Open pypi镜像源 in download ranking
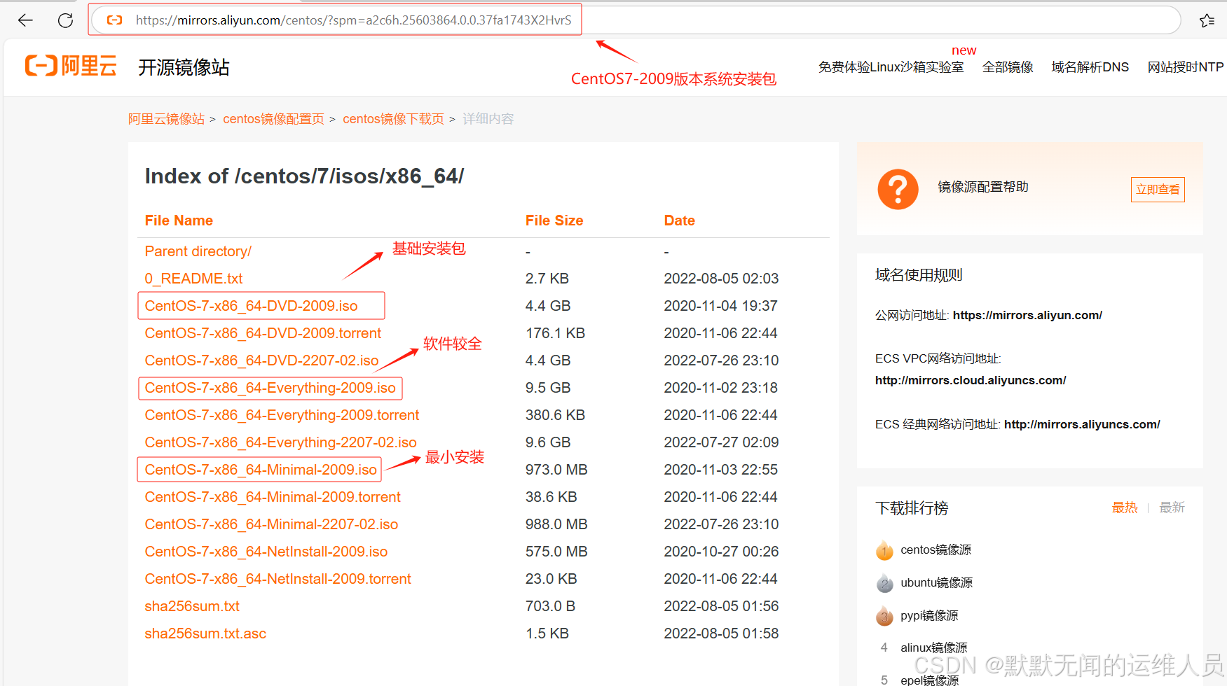Screen dimensions: 1227x686 [x=929, y=615]
